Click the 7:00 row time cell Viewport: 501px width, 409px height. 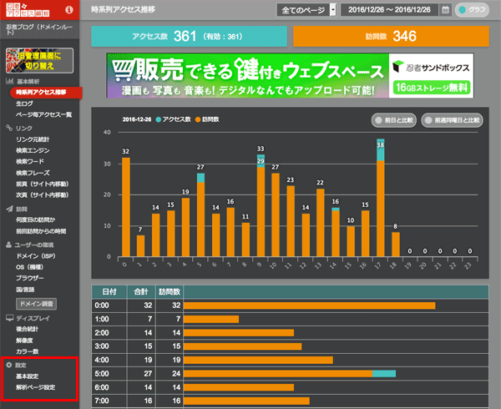coord(109,401)
